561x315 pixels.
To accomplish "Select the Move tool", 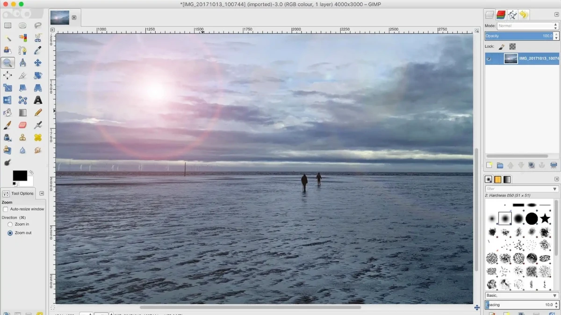I will pos(38,63).
